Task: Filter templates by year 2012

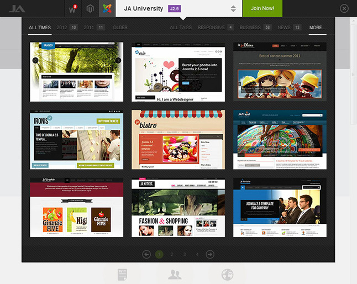Action: tap(67, 28)
